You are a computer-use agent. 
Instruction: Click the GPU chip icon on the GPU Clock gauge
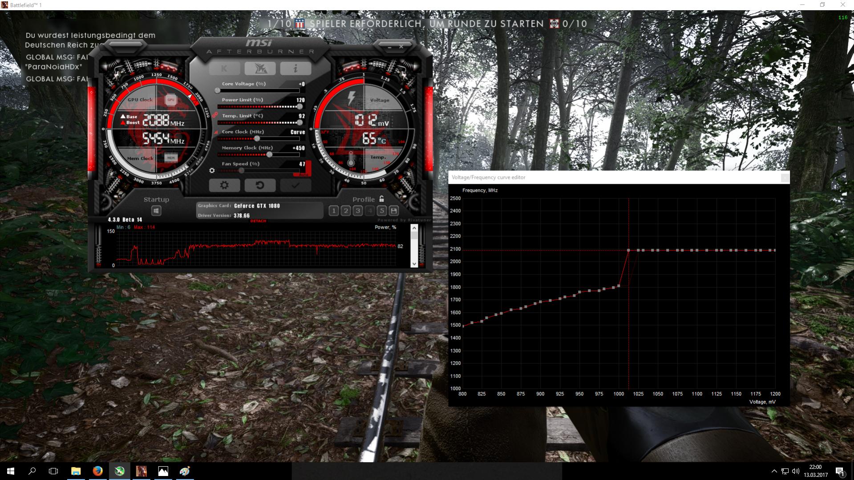point(171,100)
